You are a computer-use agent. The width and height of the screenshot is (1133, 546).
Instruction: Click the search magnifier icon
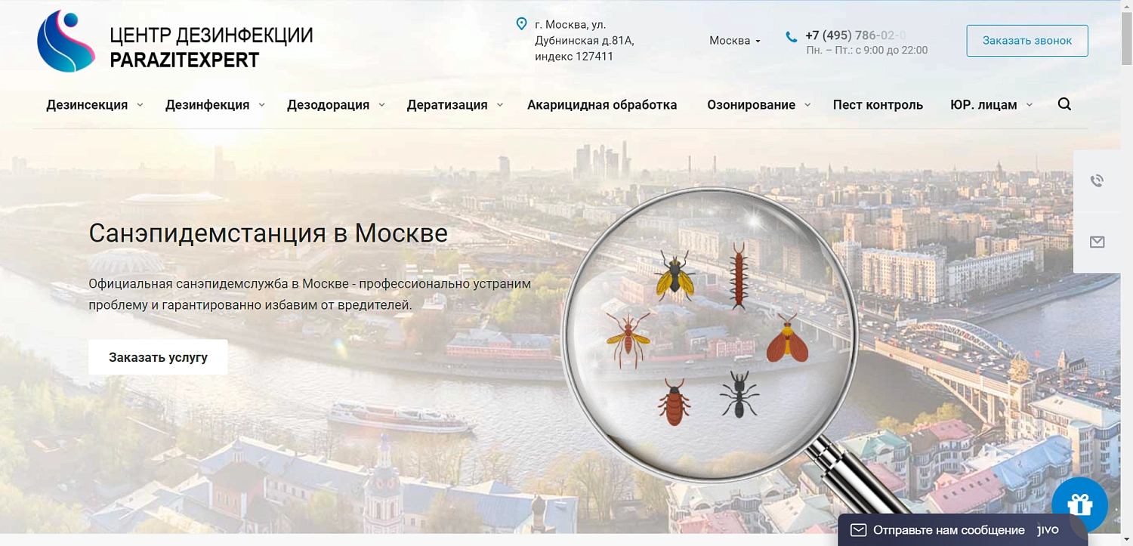(x=1064, y=104)
